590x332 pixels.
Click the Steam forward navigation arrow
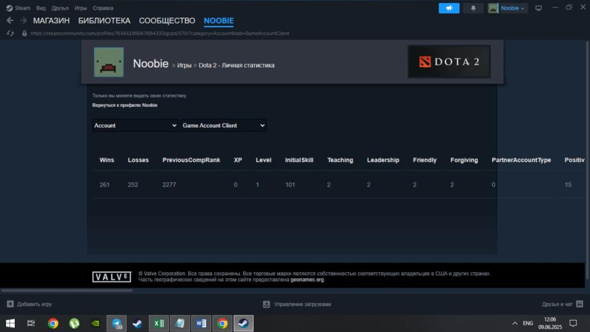point(23,20)
